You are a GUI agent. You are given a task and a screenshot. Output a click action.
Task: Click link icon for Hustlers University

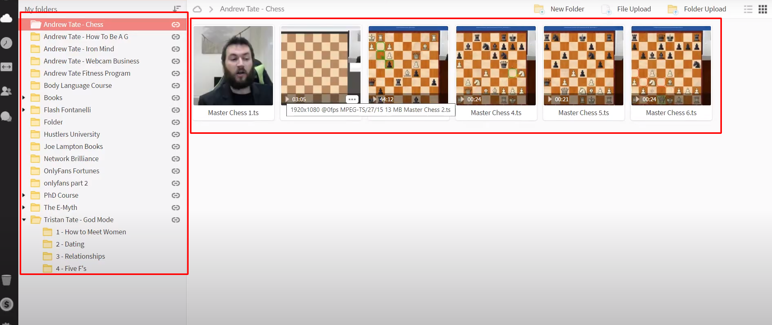[176, 134]
